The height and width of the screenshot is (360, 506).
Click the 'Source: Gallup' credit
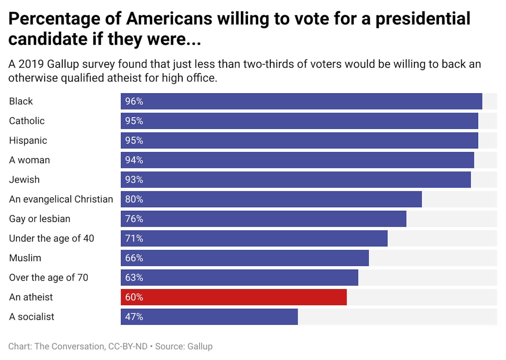pyautogui.click(x=184, y=346)
